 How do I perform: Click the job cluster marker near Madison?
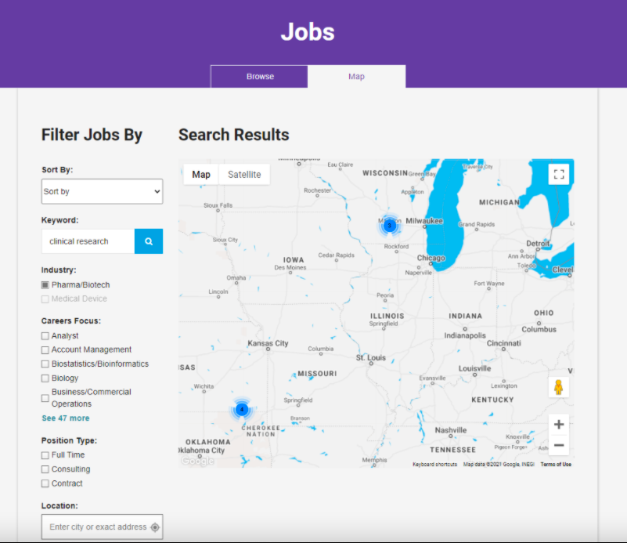coord(389,225)
